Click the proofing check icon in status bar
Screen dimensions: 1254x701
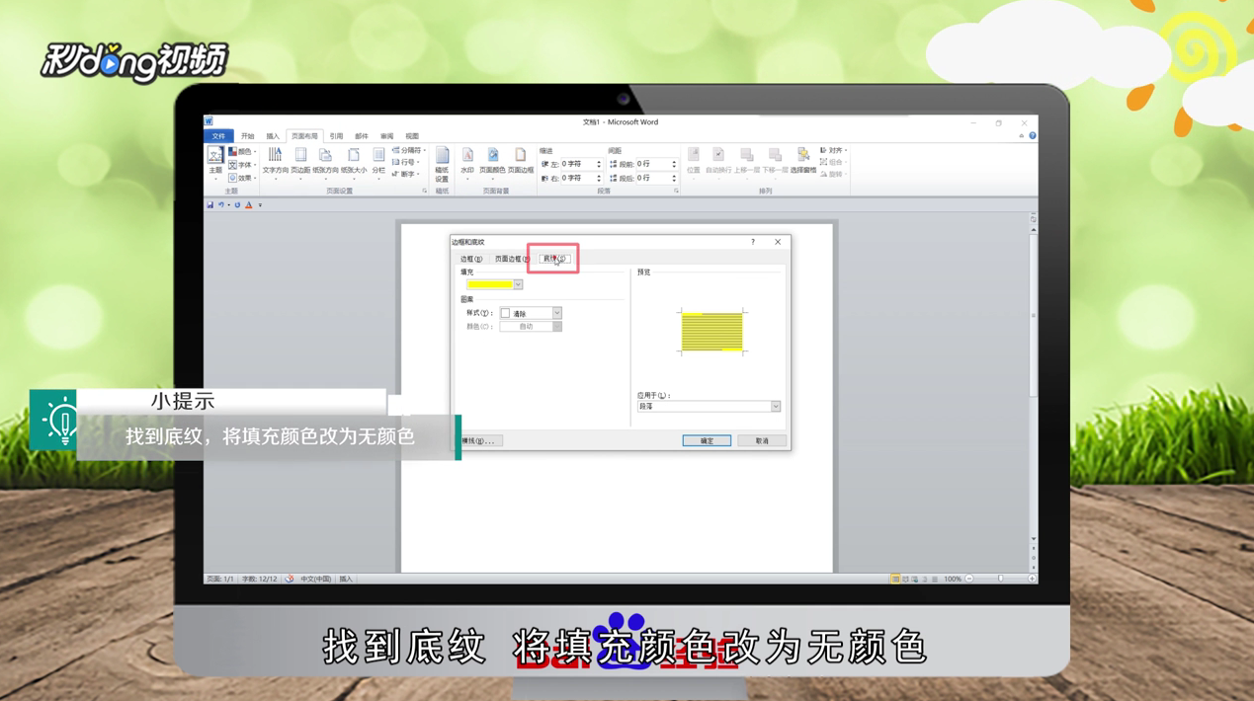tap(290, 579)
